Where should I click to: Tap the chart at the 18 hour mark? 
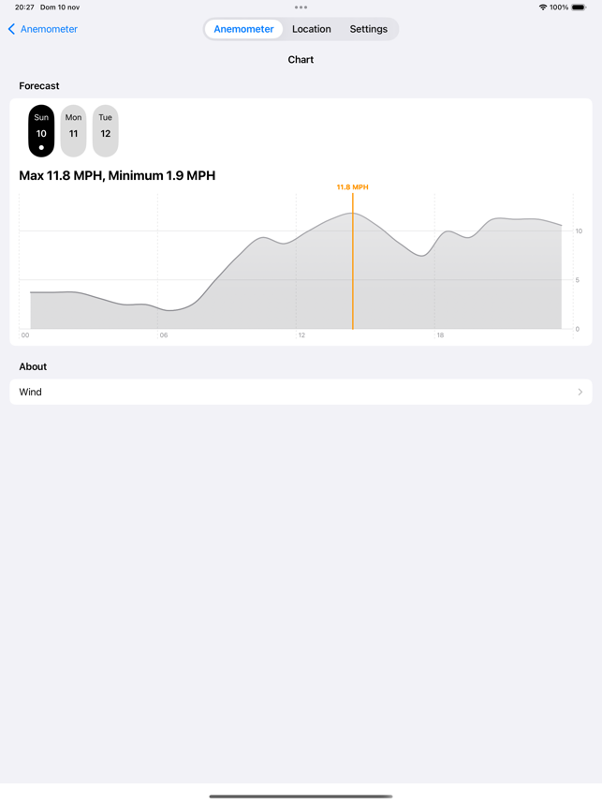click(x=440, y=335)
